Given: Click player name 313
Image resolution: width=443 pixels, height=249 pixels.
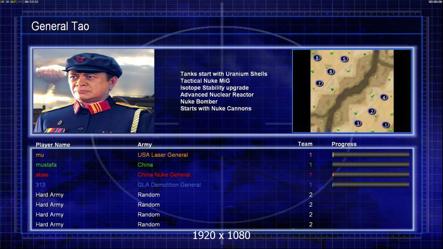Looking at the screenshot, I should coord(40,185).
